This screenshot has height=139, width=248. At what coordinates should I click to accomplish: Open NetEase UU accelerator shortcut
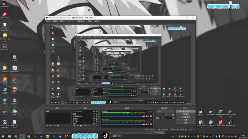click(231, 113)
